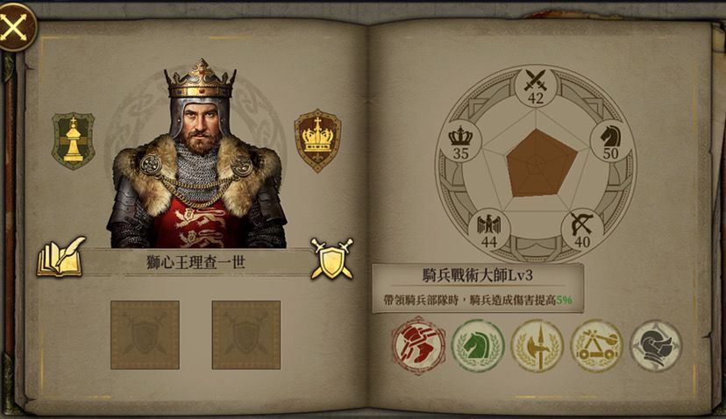Image resolution: width=726 pixels, height=419 pixels.
Task: Select the green cavalry horse skill
Action: click(478, 345)
